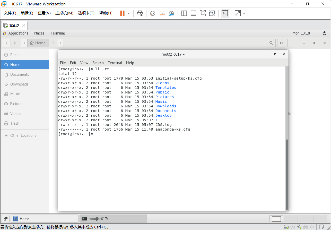Open Pictures in the Files sidebar
Image resolution: width=331 pixels, height=230 pixels.
24,104
